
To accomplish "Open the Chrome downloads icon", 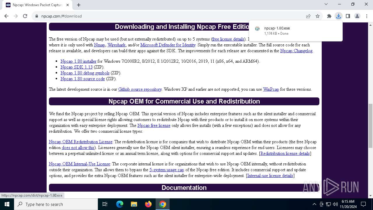I will (339, 16).
